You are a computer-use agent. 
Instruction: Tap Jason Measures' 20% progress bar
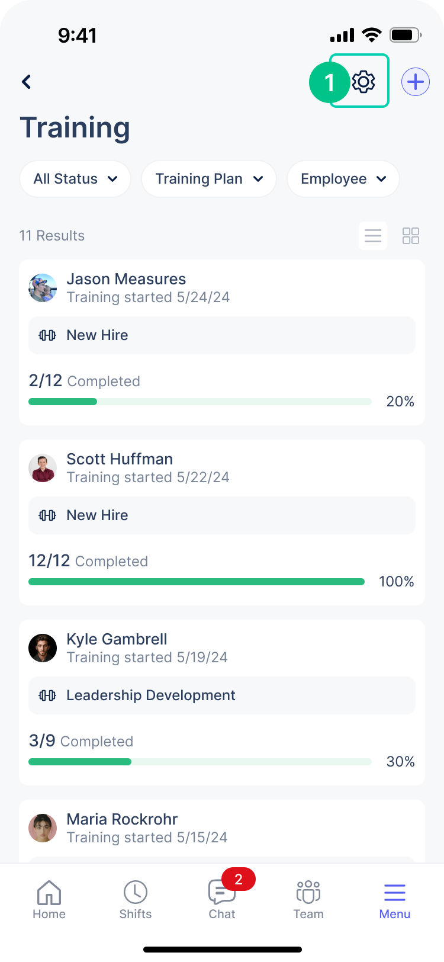point(200,402)
